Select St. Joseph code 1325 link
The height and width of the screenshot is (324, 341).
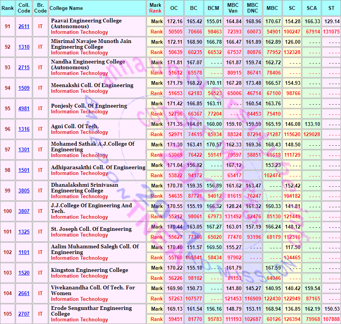pos(24,232)
